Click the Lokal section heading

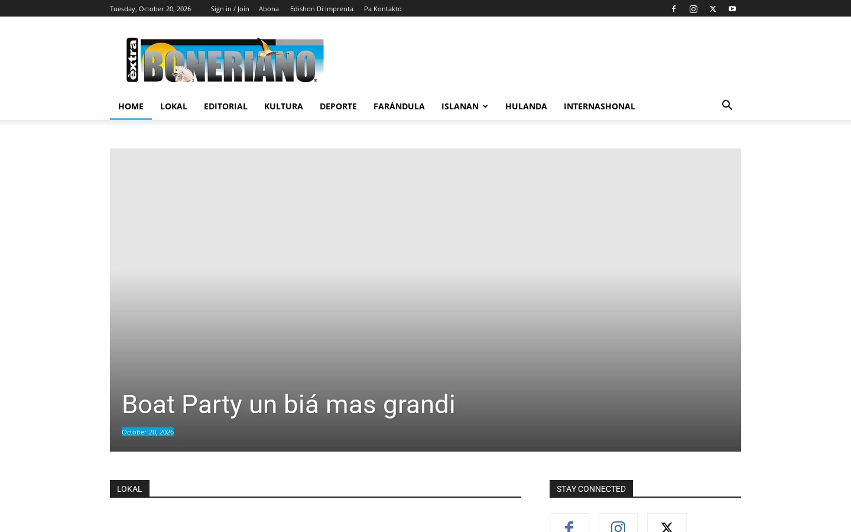(x=129, y=489)
